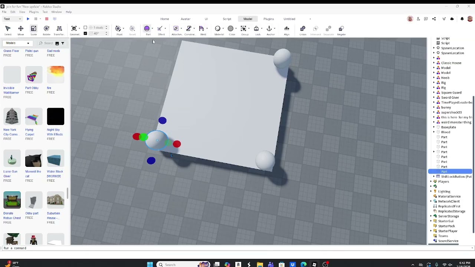Click the Color swatch circle
The width and height of the screenshot is (475, 267).
pos(231,29)
